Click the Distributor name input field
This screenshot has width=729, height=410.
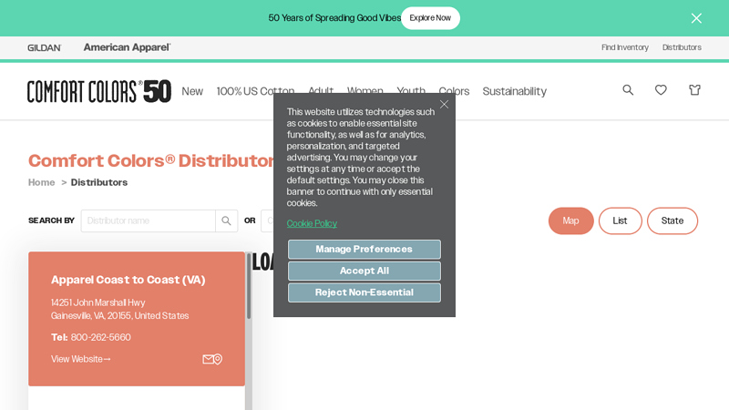click(148, 220)
